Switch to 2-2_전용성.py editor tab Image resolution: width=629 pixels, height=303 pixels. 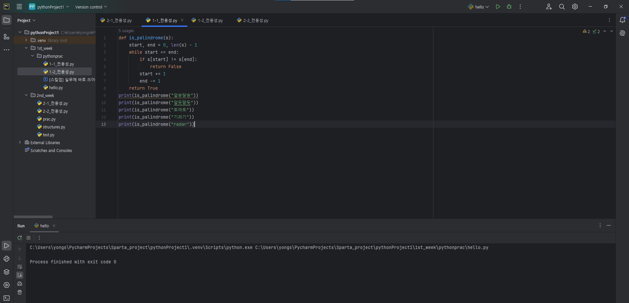click(253, 20)
